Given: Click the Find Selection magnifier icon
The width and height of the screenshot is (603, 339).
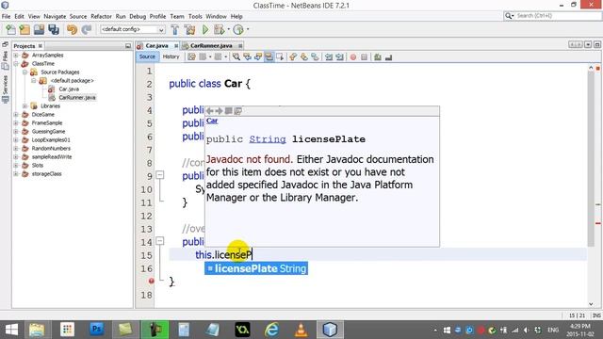Looking at the screenshot, I should (236, 57).
